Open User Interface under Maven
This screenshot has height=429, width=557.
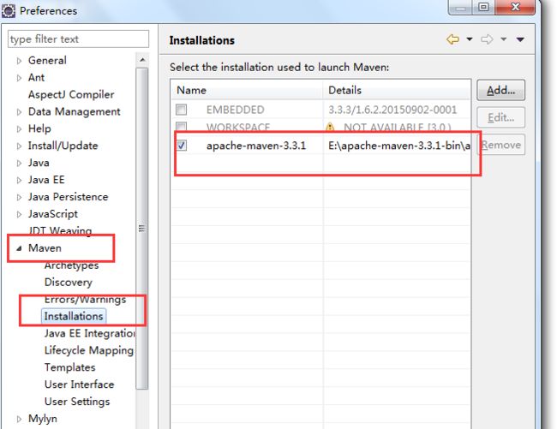tap(79, 384)
